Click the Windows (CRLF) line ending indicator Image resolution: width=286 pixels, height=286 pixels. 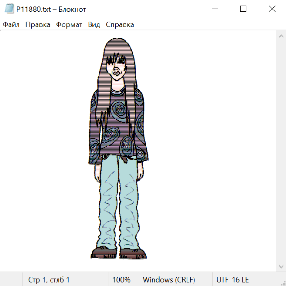(169, 280)
